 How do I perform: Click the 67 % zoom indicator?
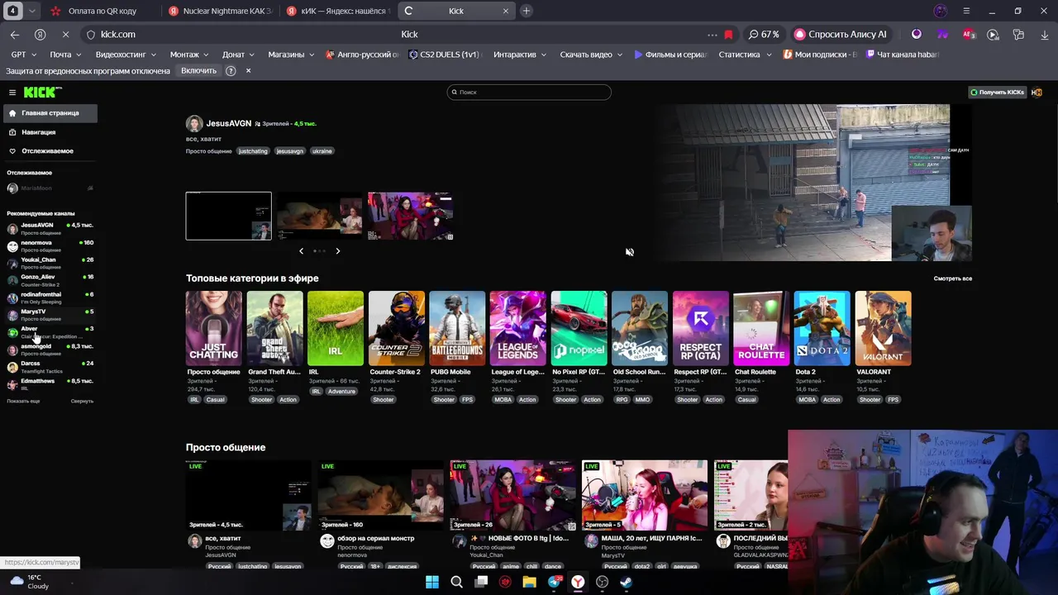pos(764,35)
